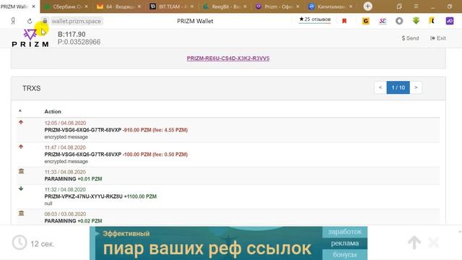Open the green downloads arrow icon
The width and height of the screenshot is (462, 260).
tap(416, 21)
